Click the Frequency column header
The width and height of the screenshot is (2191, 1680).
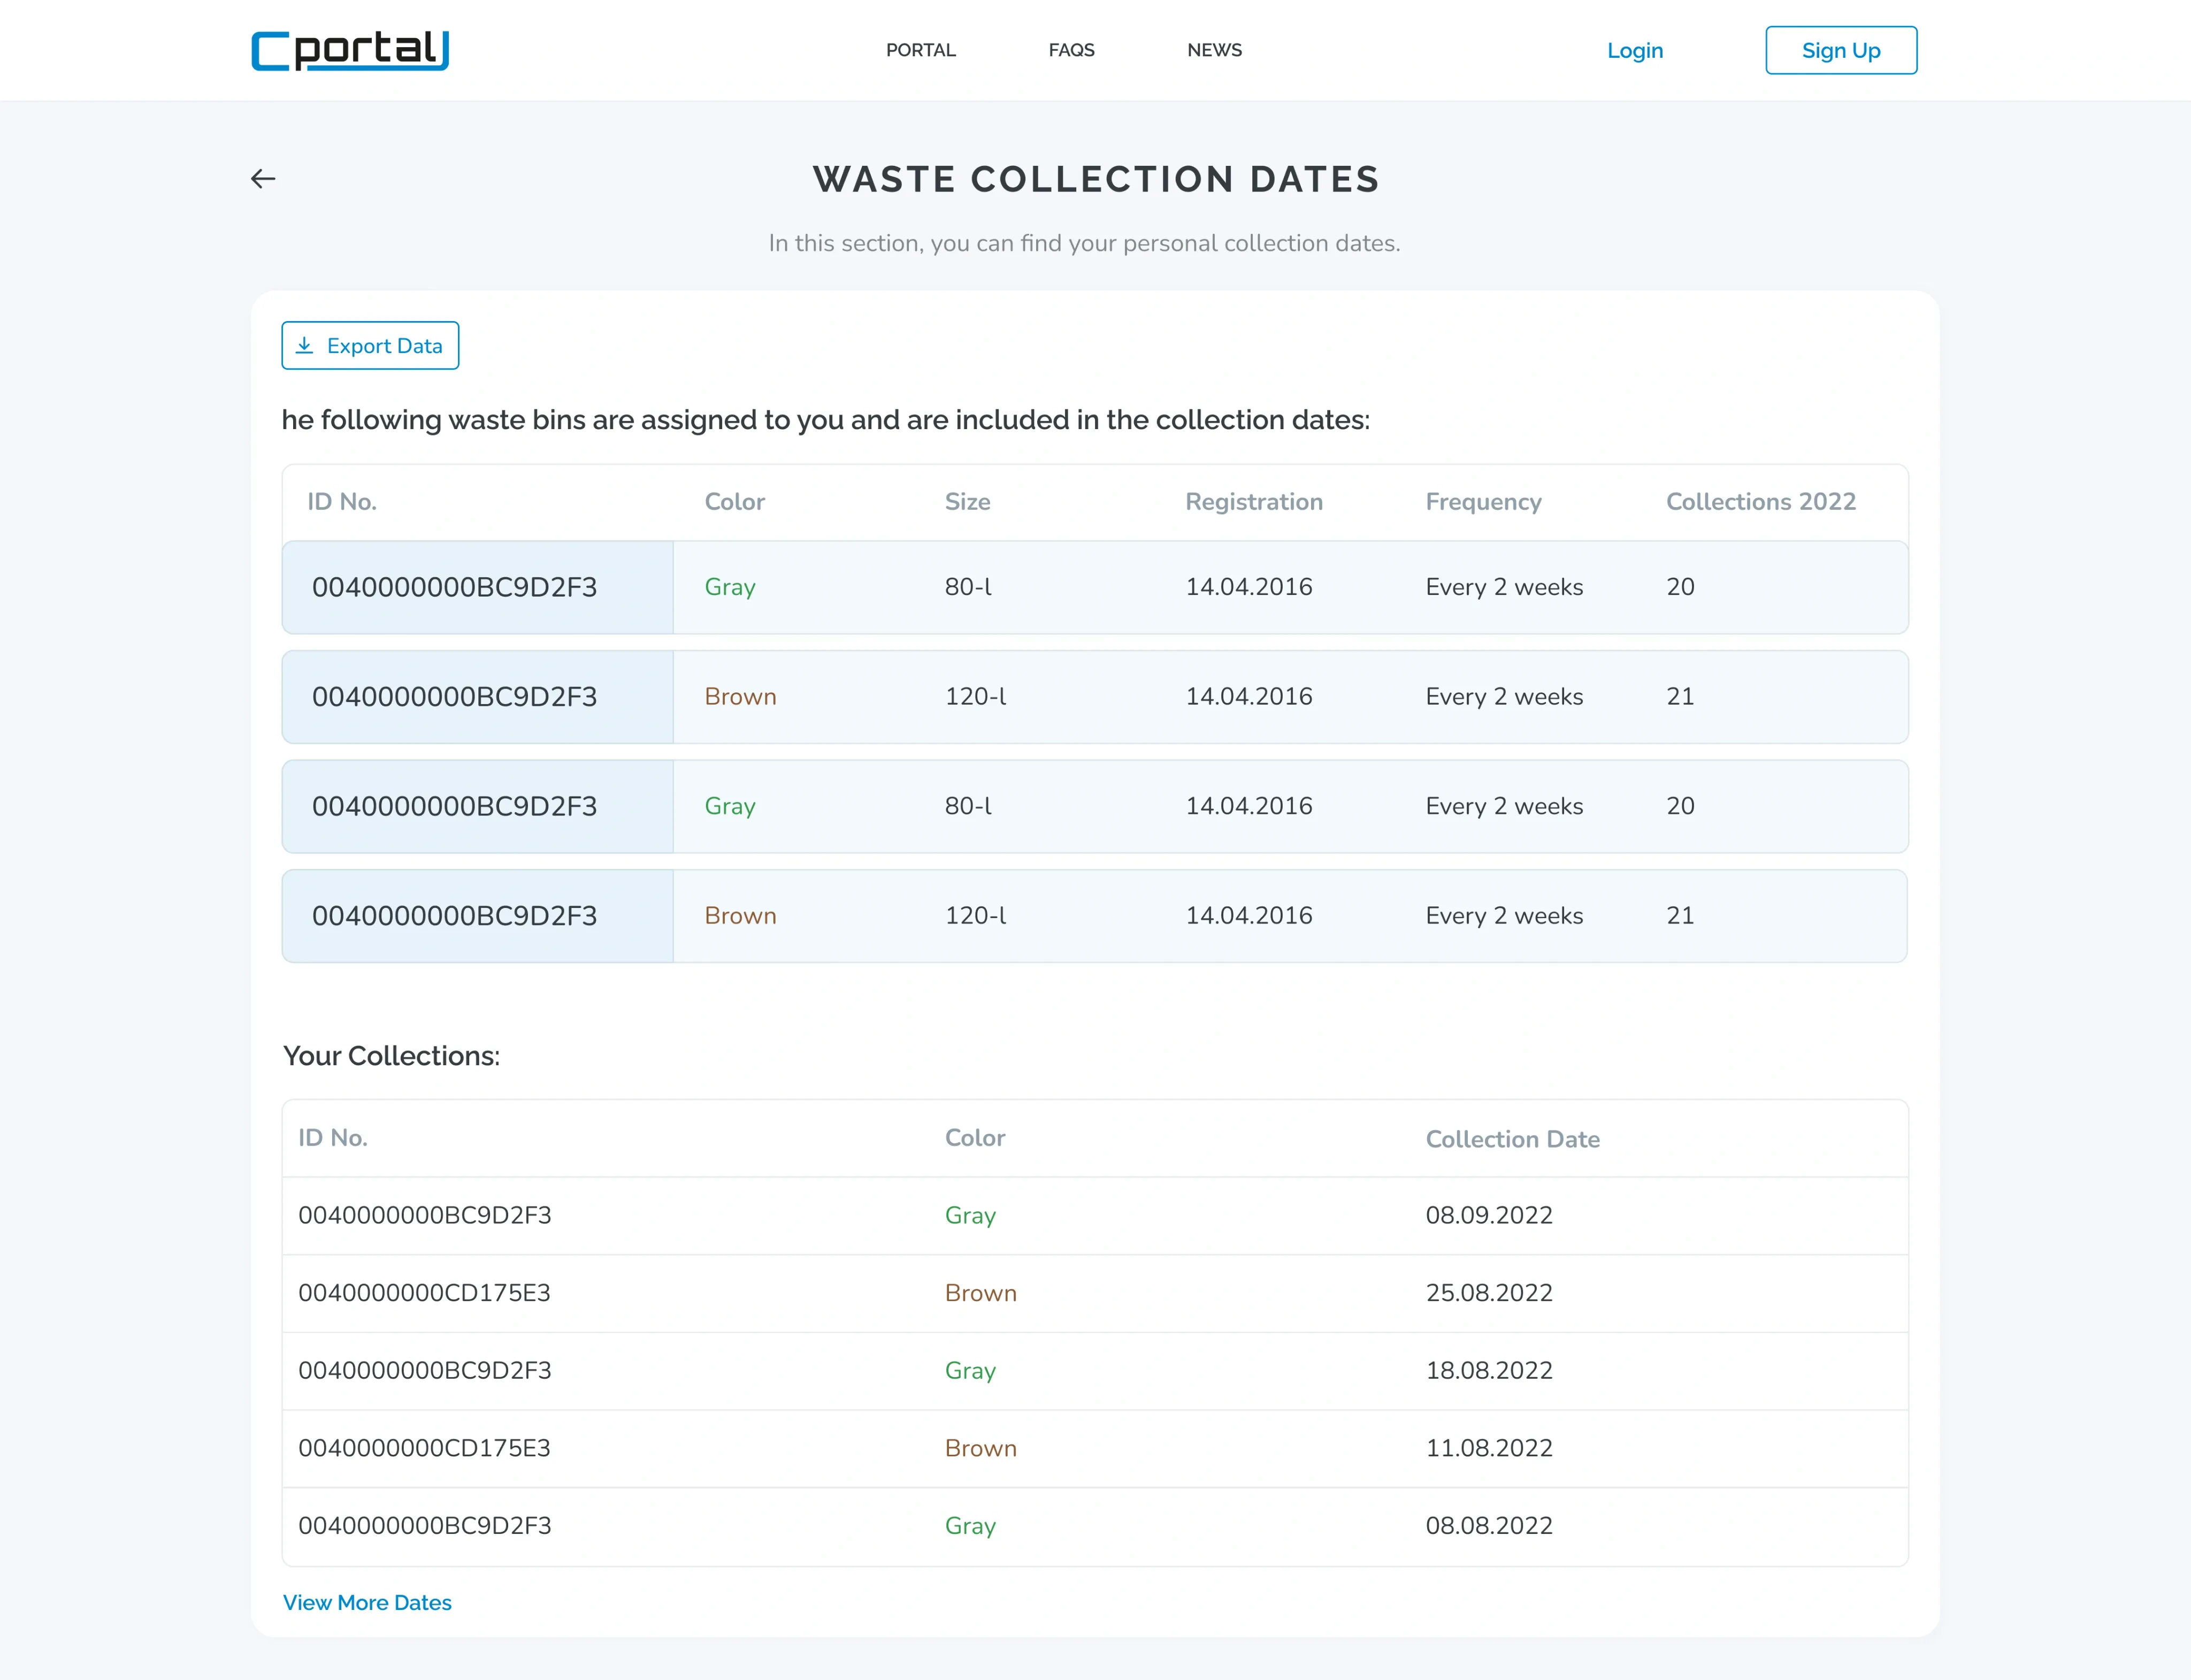(x=1482, y=502)
